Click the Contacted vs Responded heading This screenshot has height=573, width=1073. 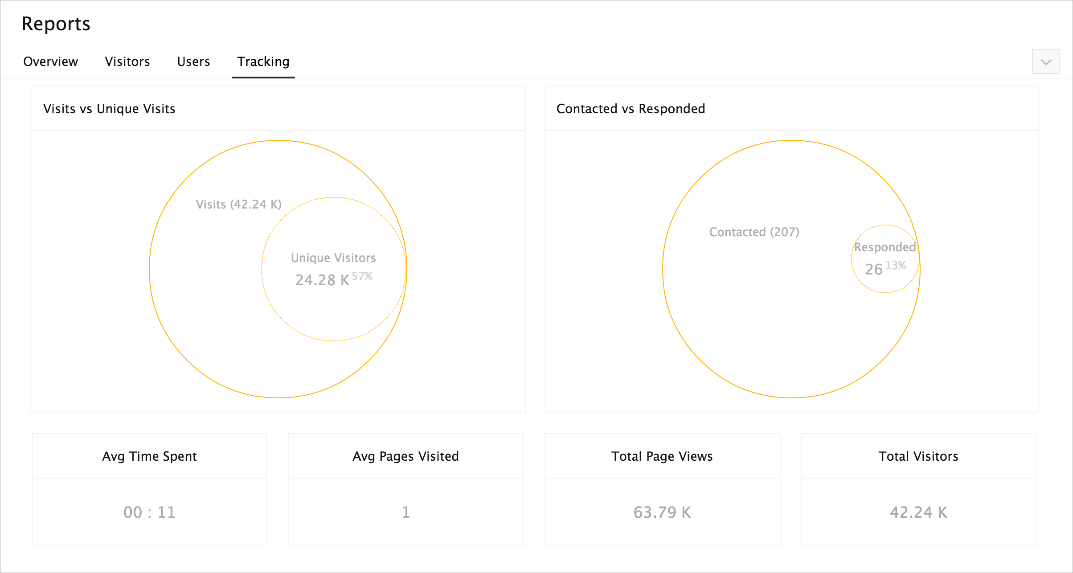pyautogui.click(x=631, y=109)
